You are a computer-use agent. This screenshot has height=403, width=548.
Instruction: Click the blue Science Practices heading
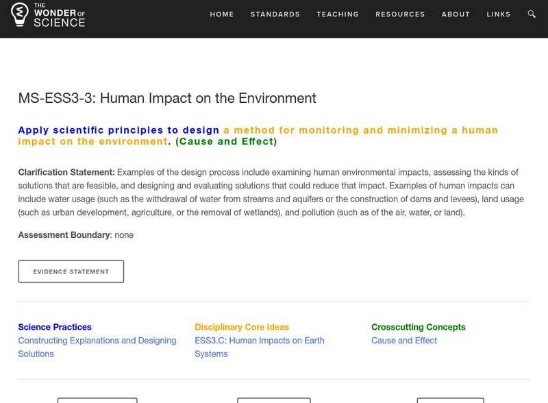coord(55,327)
